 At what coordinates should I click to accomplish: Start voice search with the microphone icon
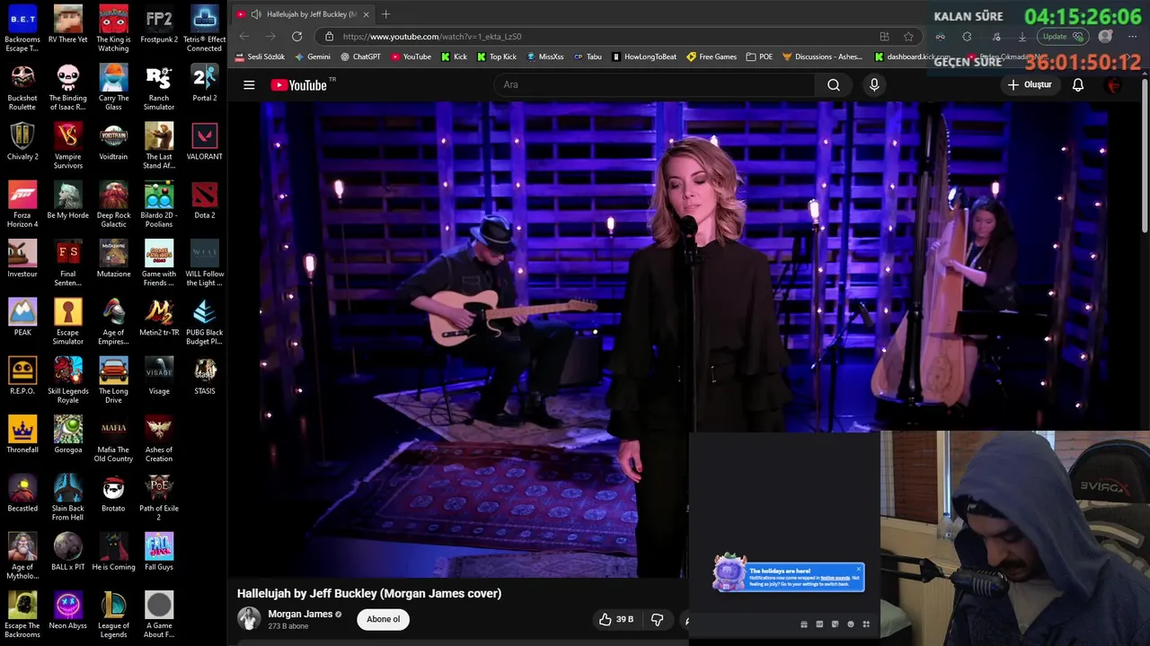pos(874,85)
